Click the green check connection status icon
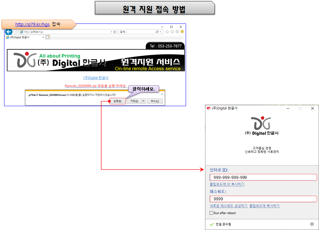The height and width of the screenshot is (230, 319). 212,224
